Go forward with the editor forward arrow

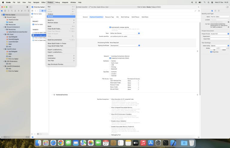37,11
